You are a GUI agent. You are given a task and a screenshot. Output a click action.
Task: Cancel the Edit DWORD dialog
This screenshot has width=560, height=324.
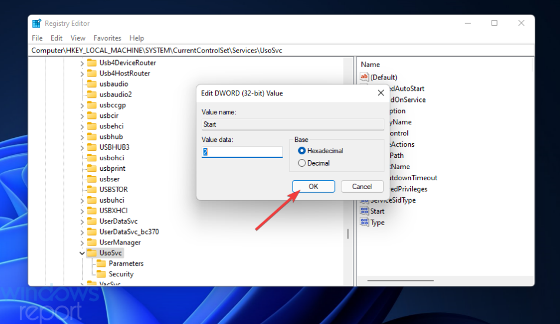pos(362,187)
